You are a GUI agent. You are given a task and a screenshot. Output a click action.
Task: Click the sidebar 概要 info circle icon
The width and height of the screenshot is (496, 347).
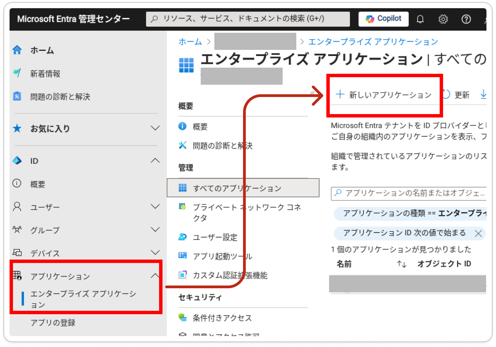(x=17, y=183)
